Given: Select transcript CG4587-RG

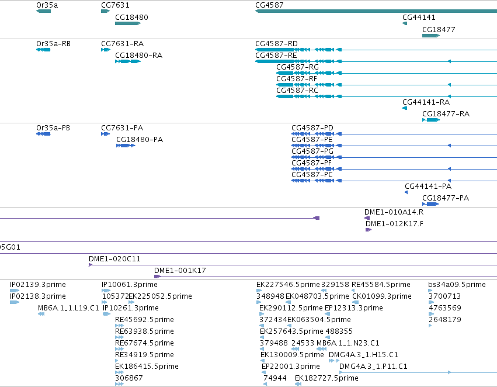Looking at the screenshot, I should [x=387, y=73].
